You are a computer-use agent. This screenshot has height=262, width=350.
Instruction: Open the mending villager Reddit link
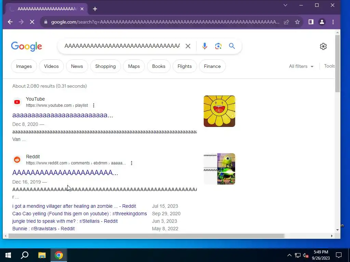click(74, 206)
